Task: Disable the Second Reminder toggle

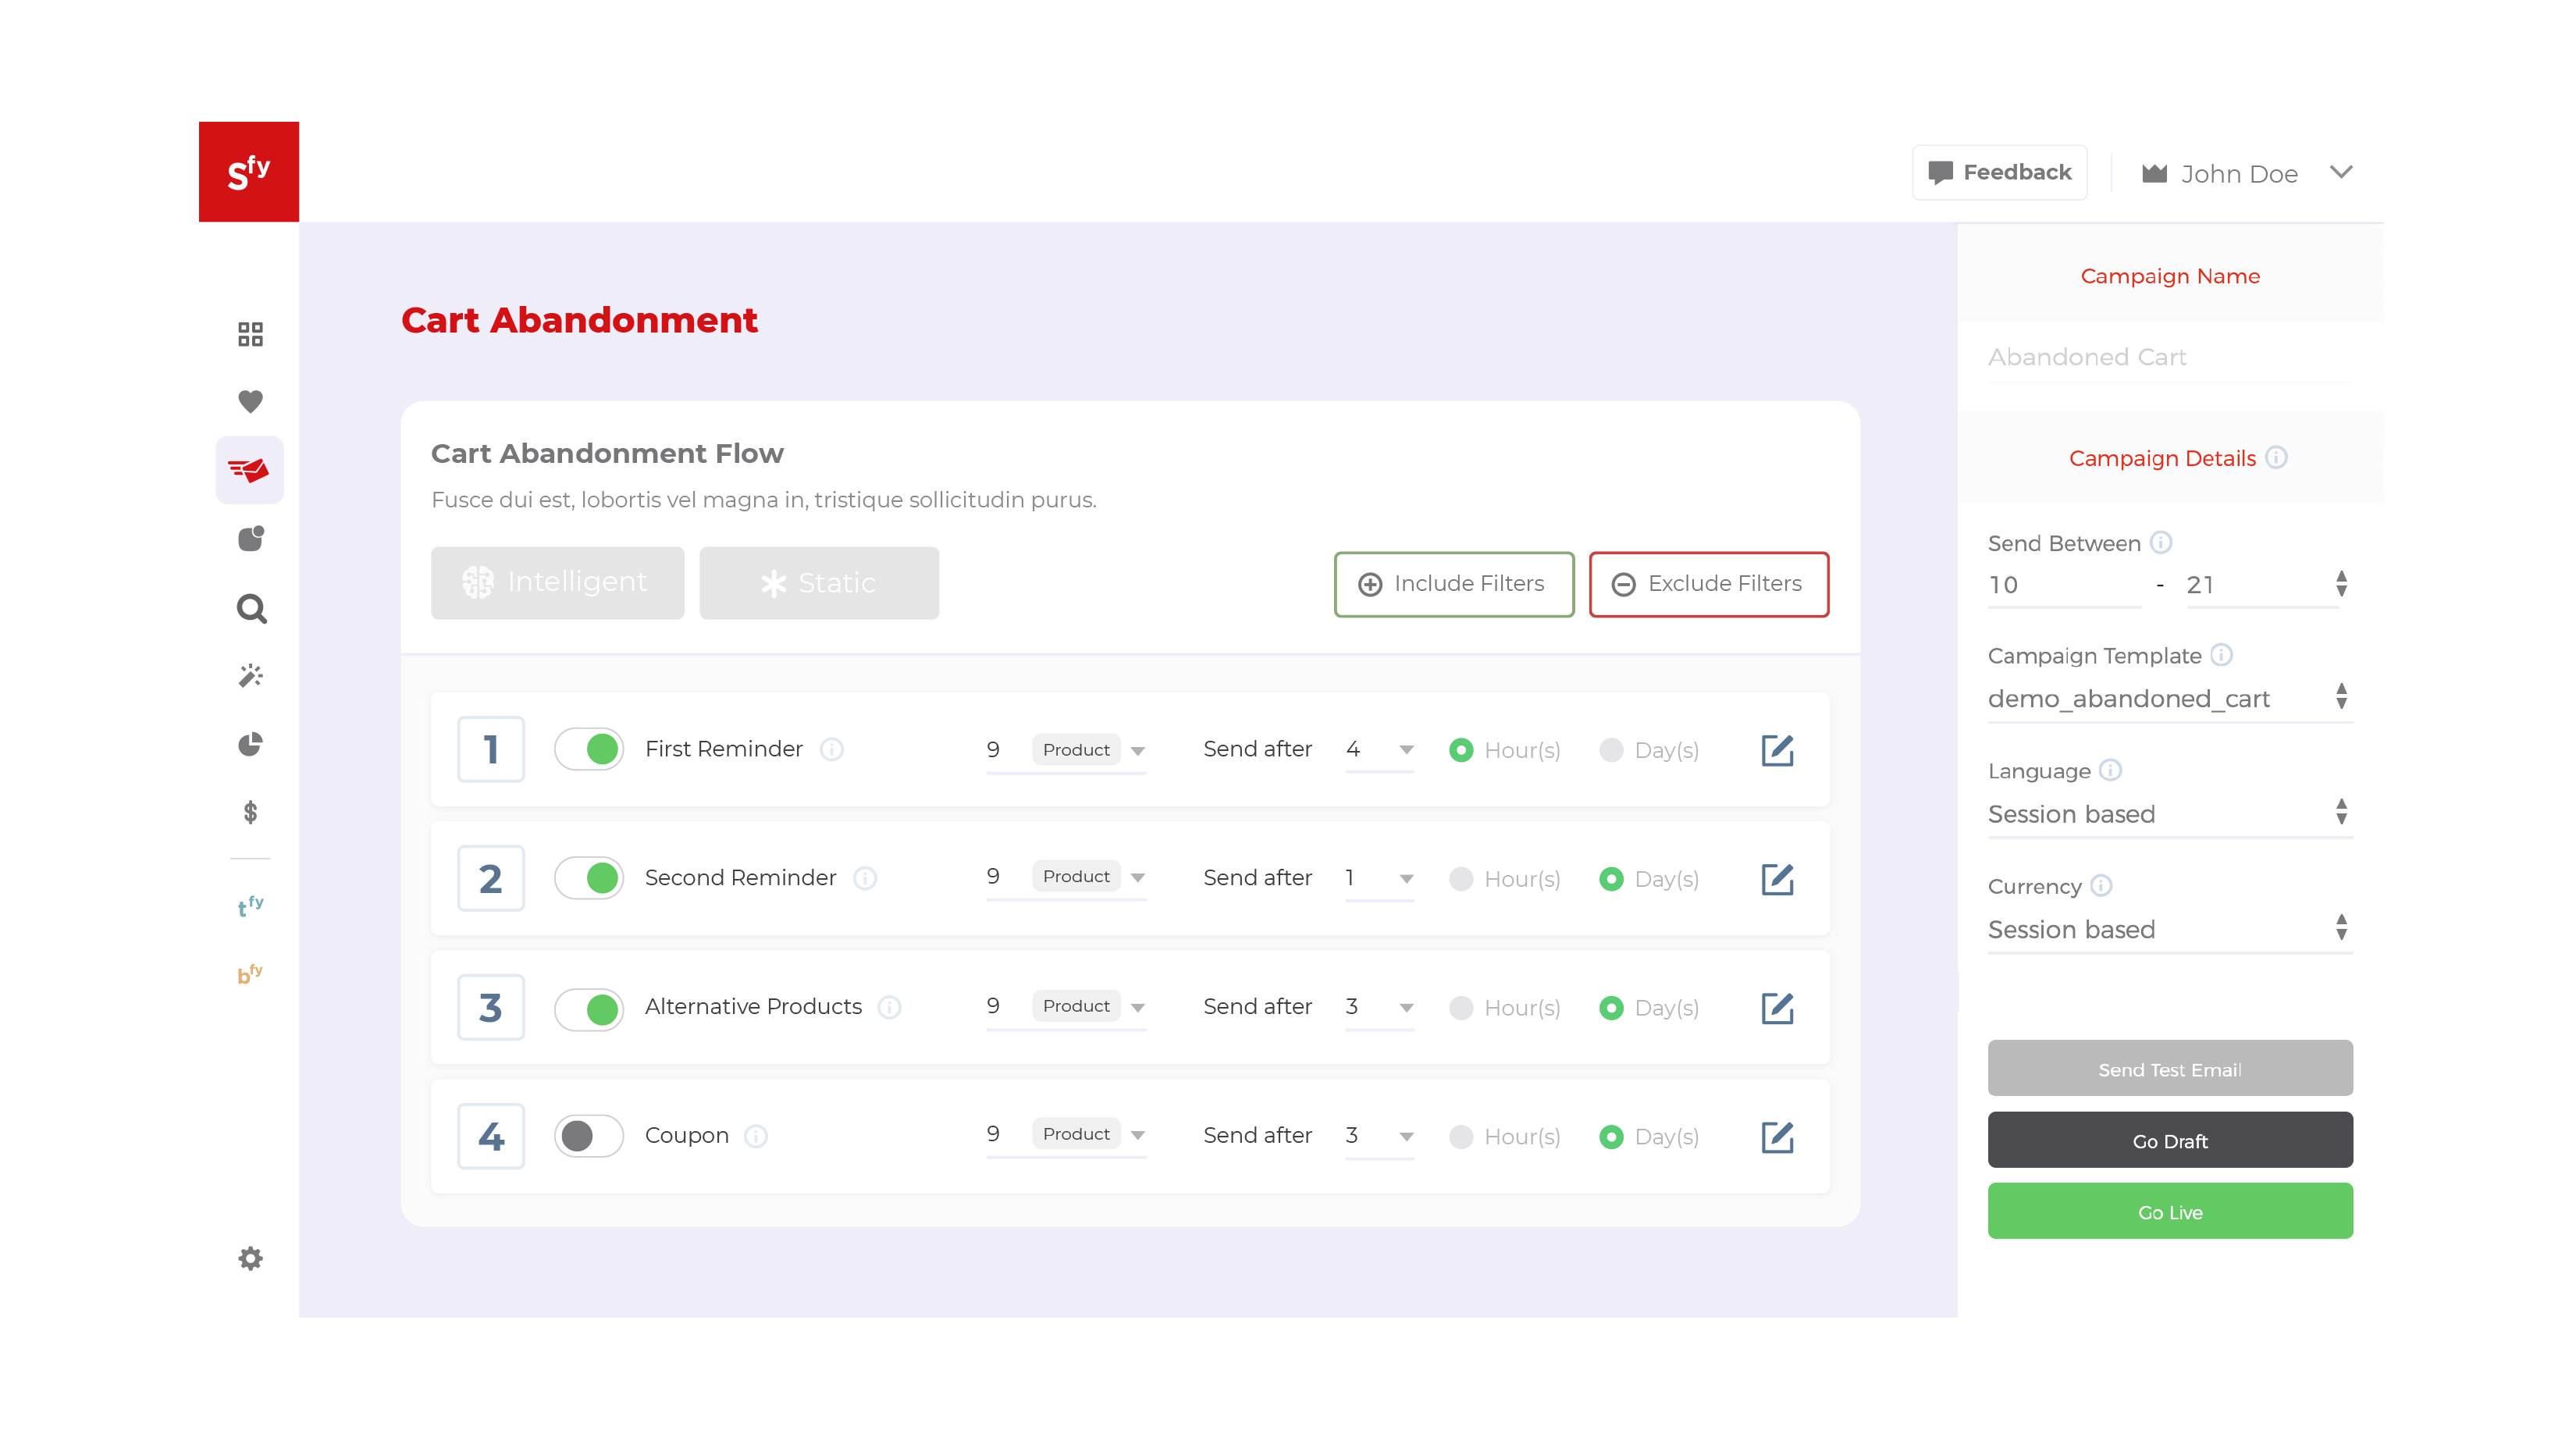Action: pos(589,878)
